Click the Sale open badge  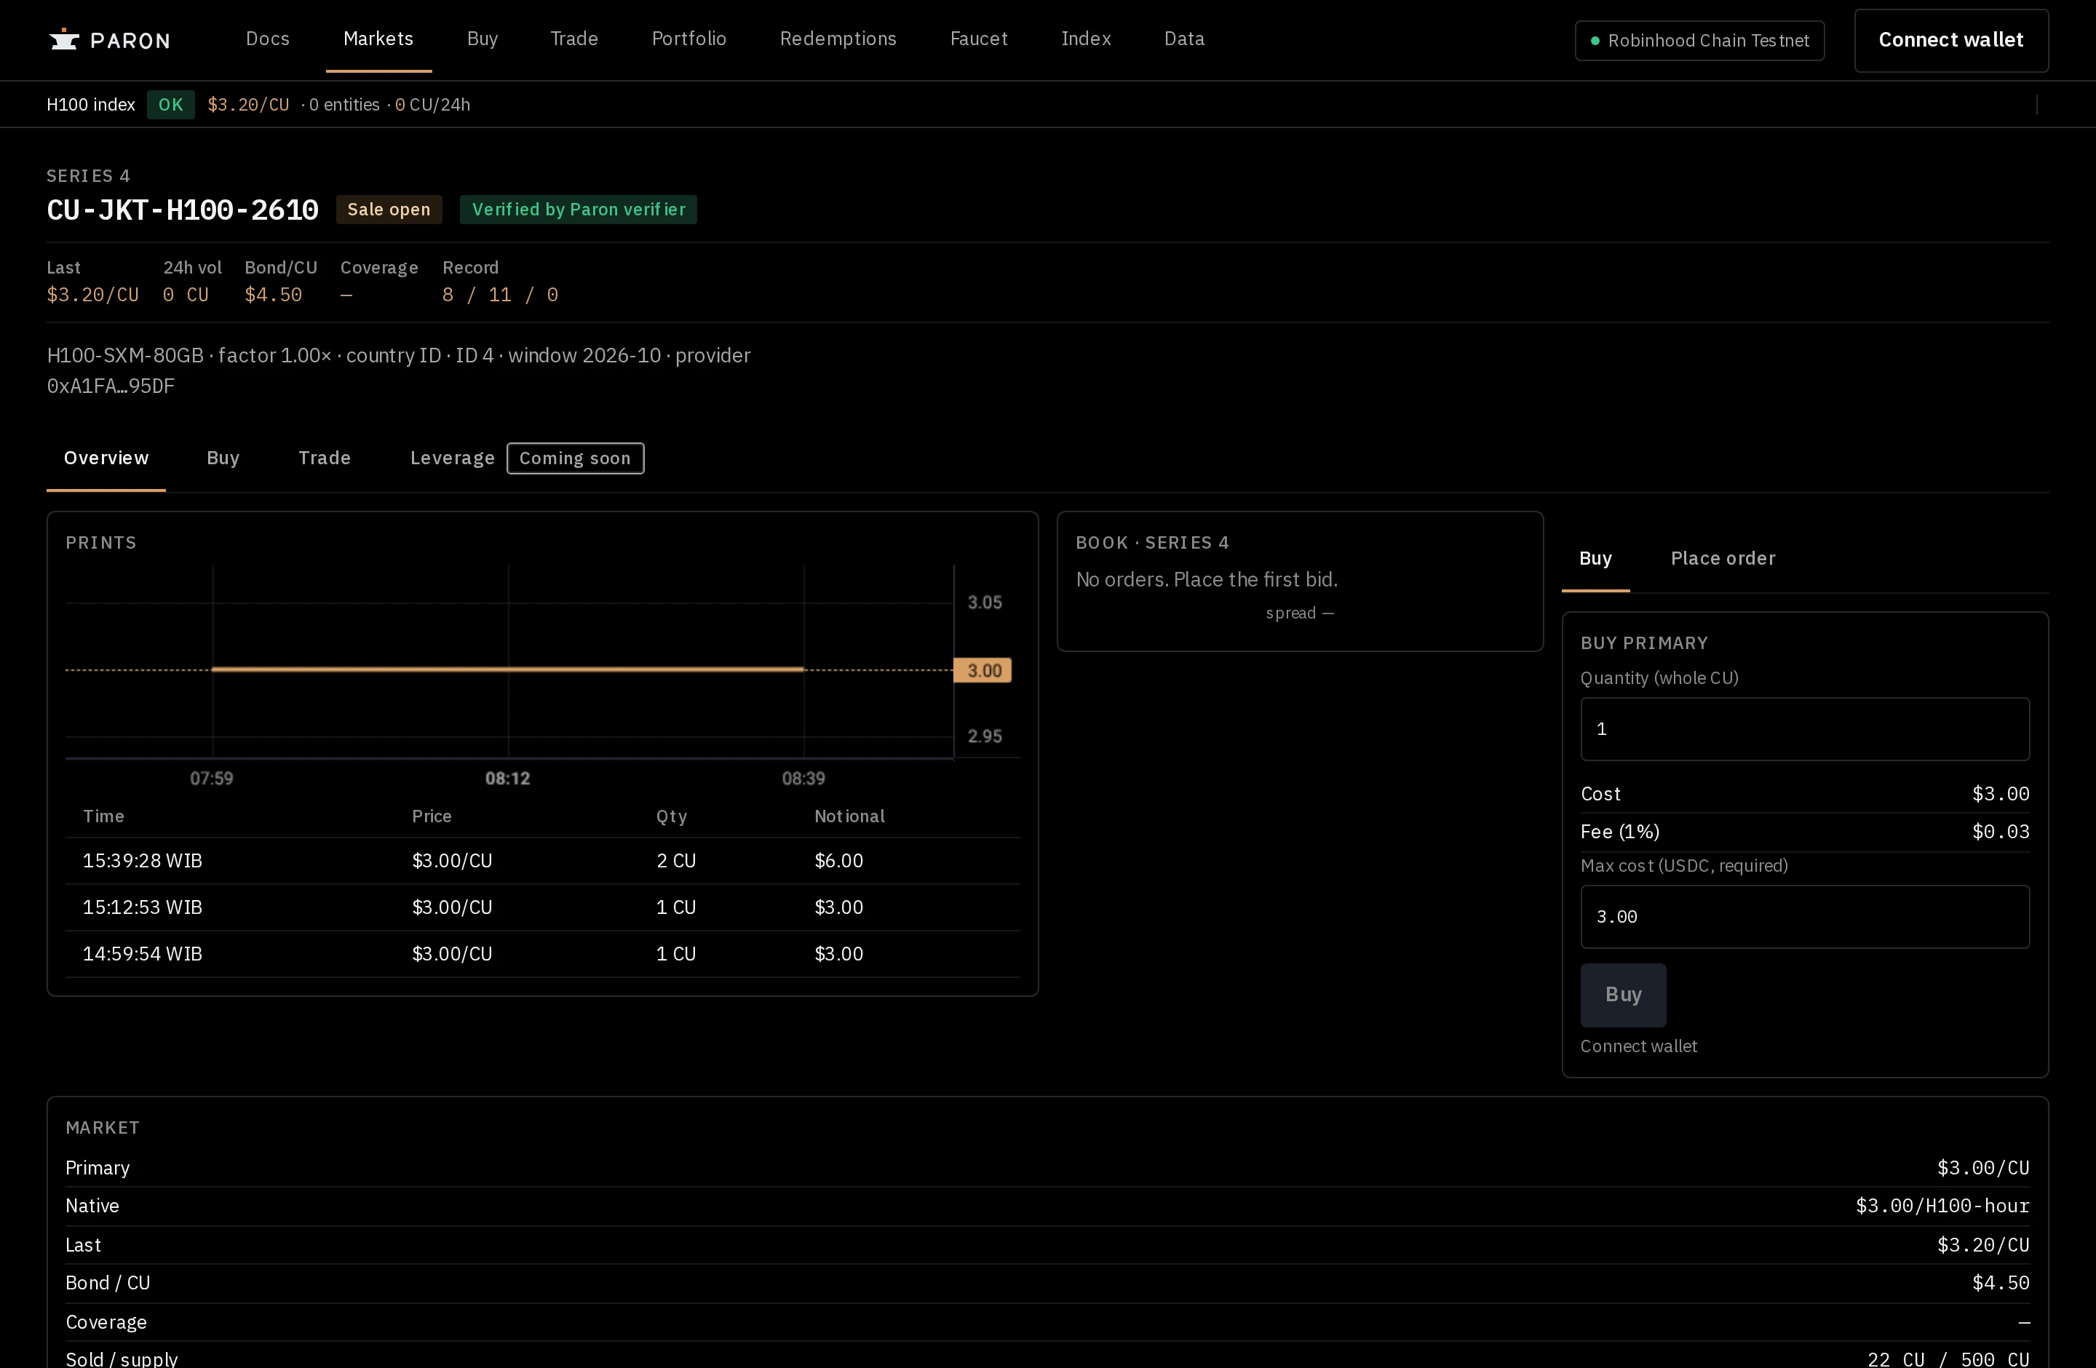point(389,210)
